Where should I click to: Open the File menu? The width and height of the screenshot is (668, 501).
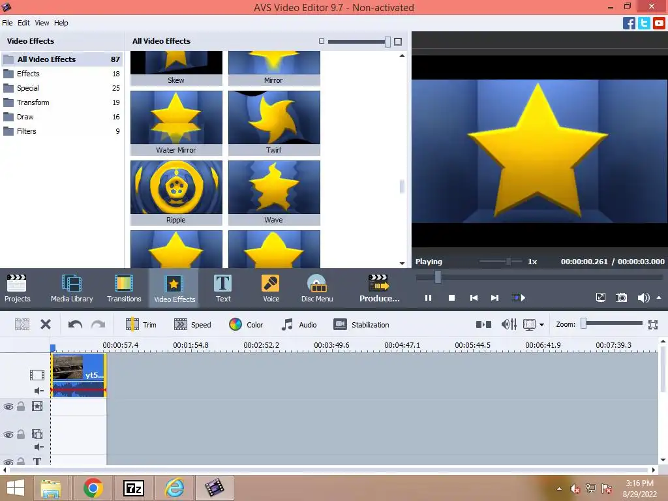[7, 23]
